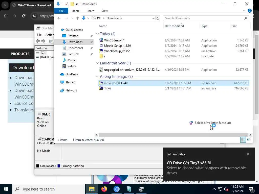Collapse the Today (4) group
Viewport: 259px width, 194px height.
[97, 34]
